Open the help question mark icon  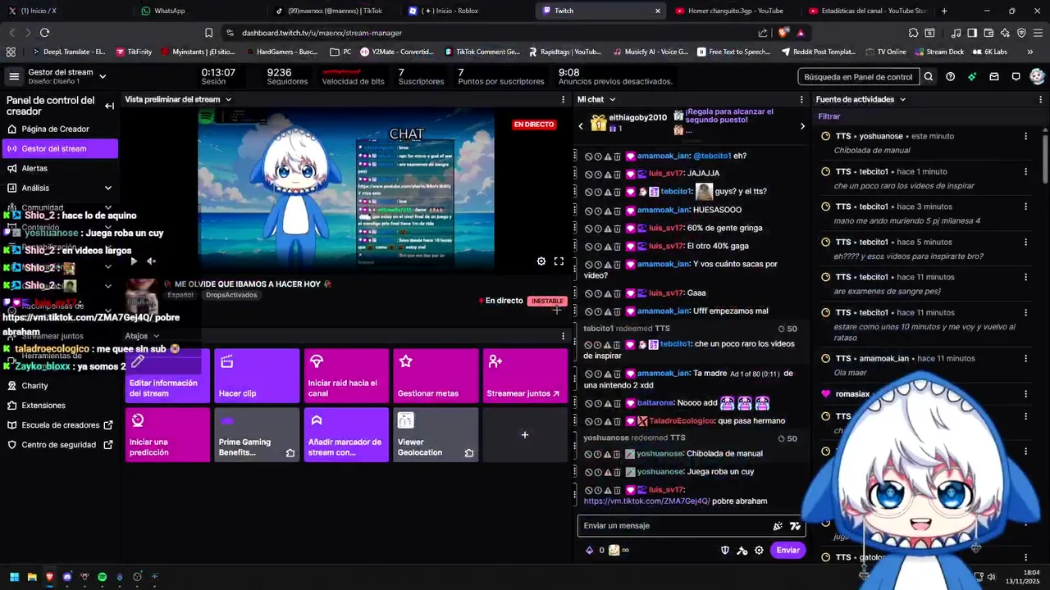(950, 76)
